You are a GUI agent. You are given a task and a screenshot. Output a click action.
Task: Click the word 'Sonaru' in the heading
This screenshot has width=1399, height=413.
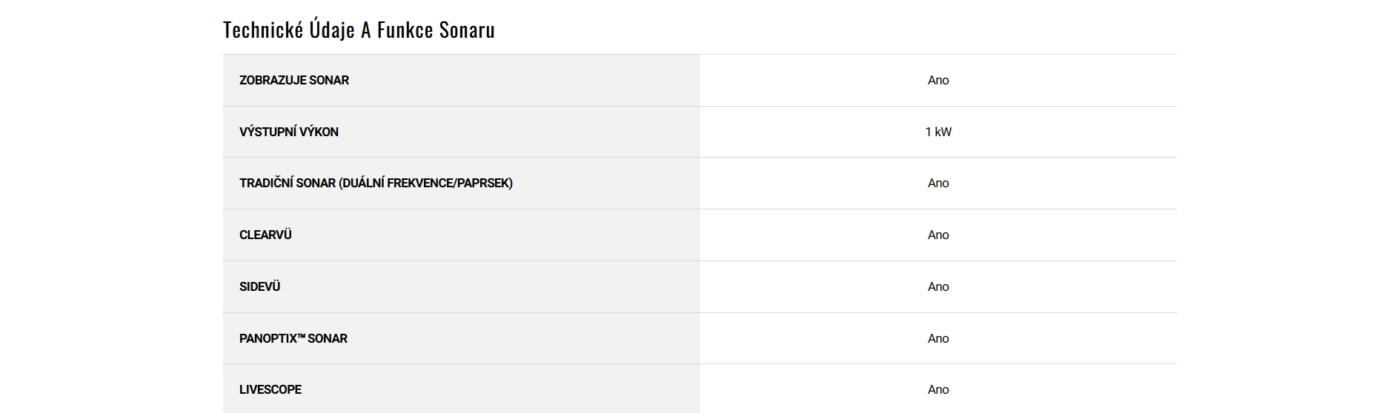(466, 30)
